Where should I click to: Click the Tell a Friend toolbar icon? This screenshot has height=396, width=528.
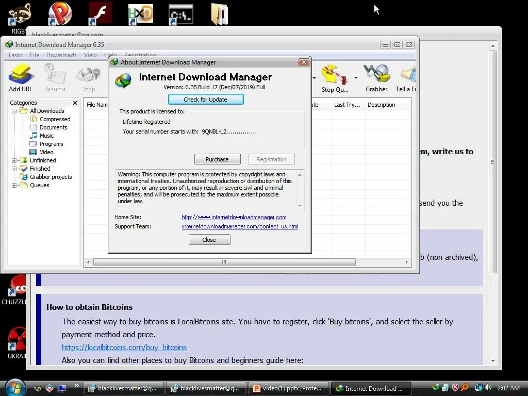[406, 78]
